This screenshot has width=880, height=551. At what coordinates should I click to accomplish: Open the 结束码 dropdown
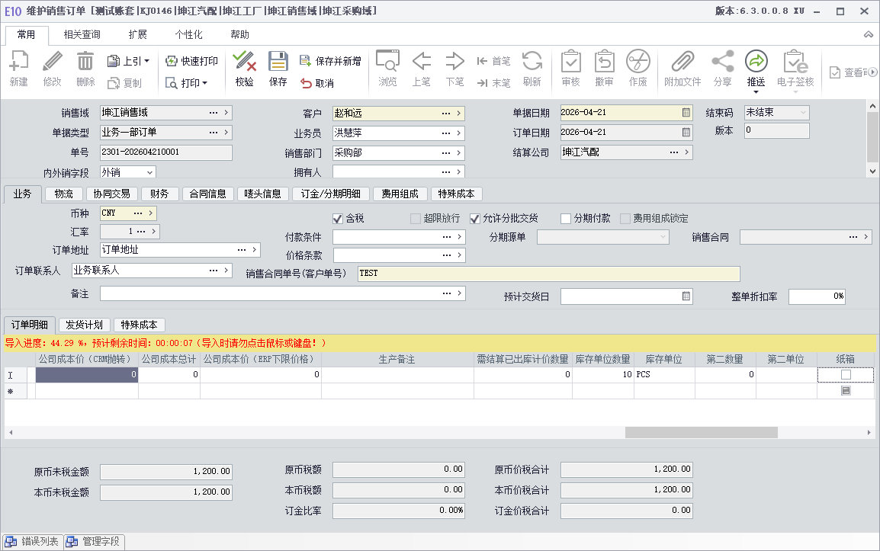[803, 113]
